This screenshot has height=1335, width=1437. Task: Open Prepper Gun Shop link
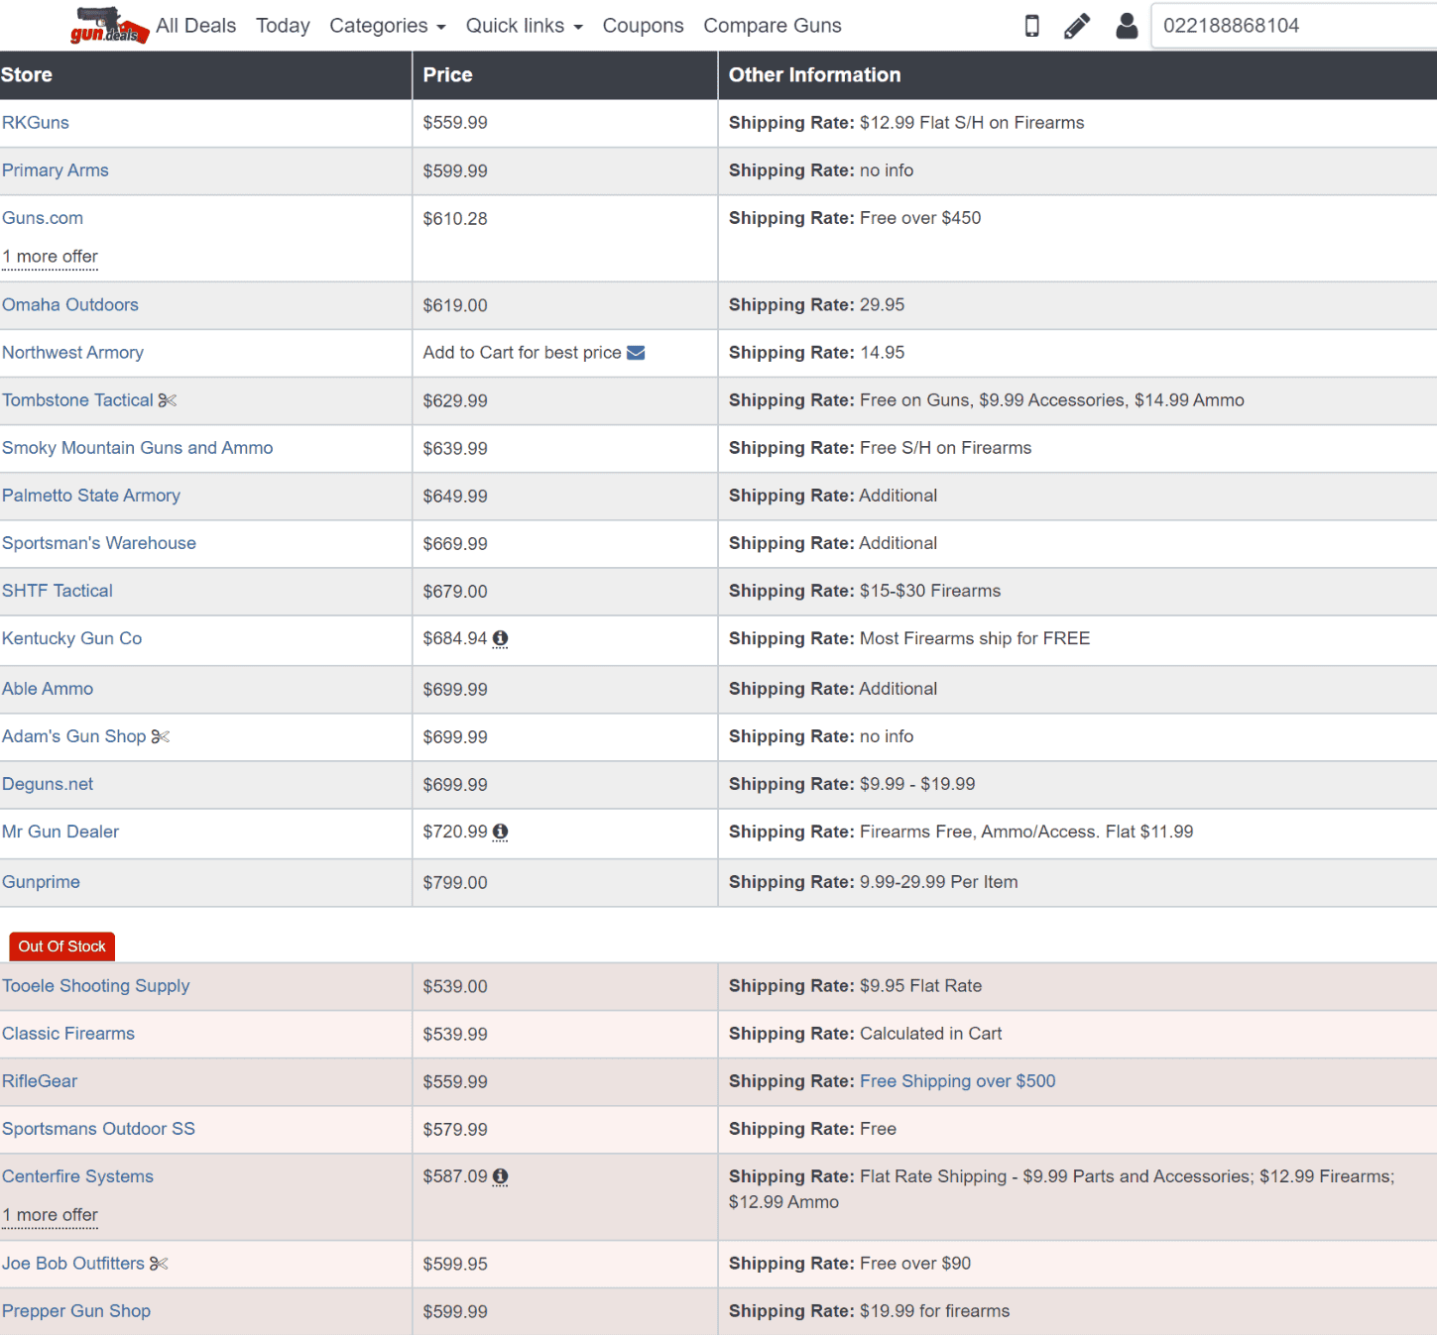[76, 1311]
